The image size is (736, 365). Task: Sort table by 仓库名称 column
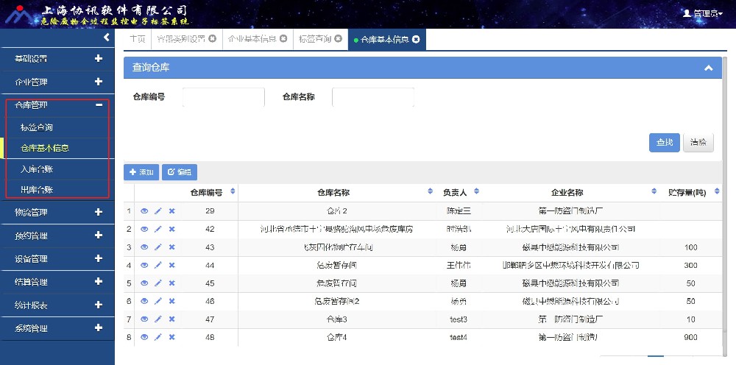431,191
